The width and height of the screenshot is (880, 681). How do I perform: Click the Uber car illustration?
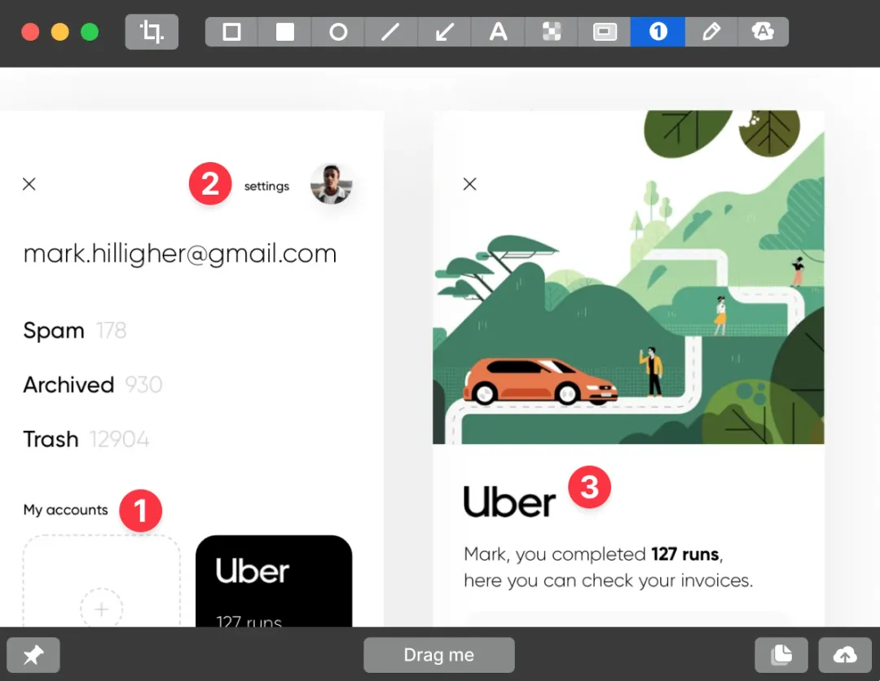coord(540,381)
